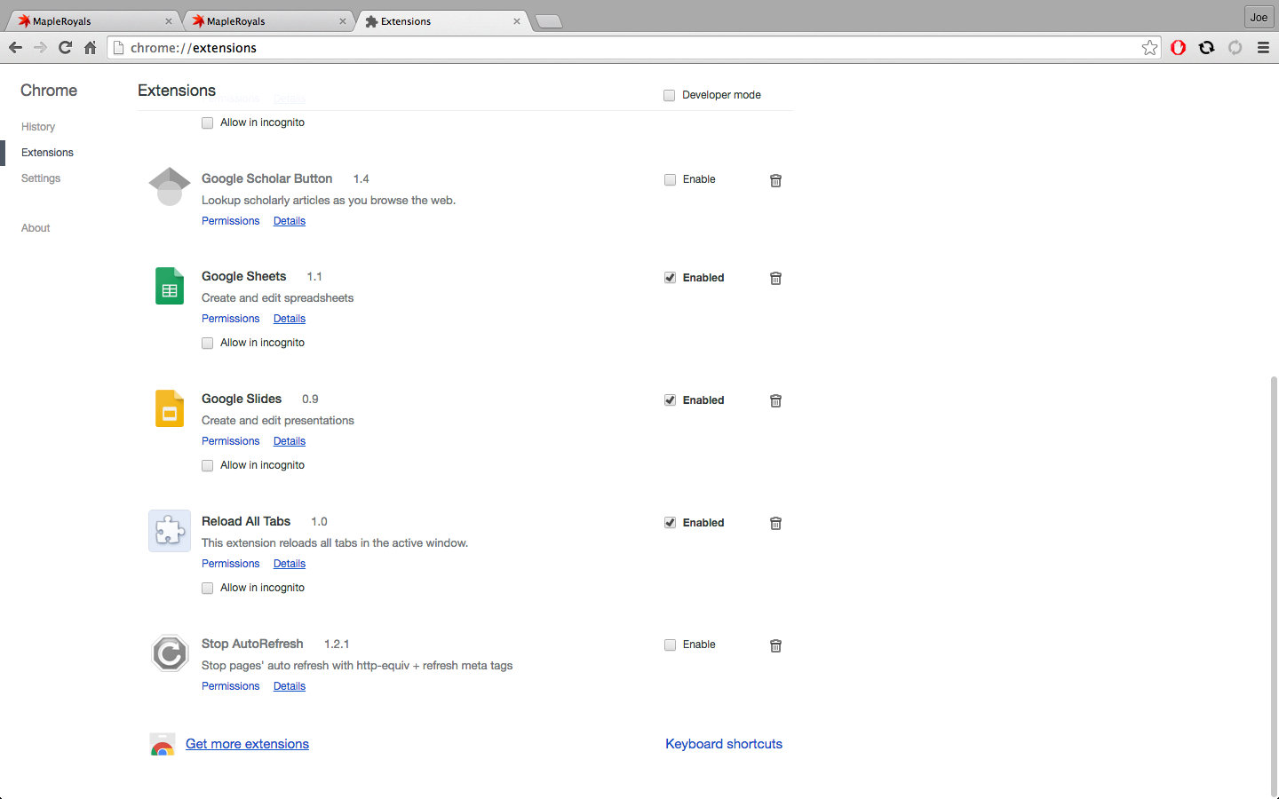Disable the Google Sheets extension
Image resolution: width=1279 pixels, height=799 pixels.
click(671, 278)
